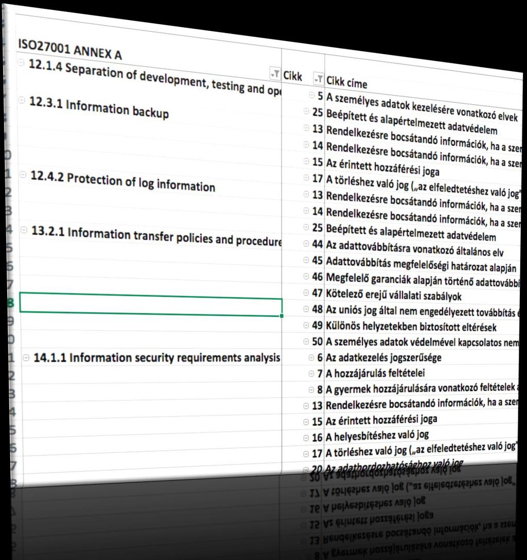Select cell Az adattovábbításra vonatkozó általános elv
Image resolution: width=527 pixels, height=560 pixels.
(415, 248)
